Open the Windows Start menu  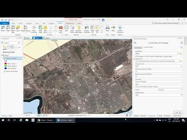(3, 120)
